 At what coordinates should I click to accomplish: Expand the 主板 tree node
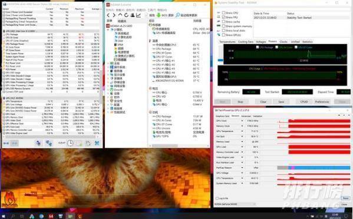tap(108, 64)
